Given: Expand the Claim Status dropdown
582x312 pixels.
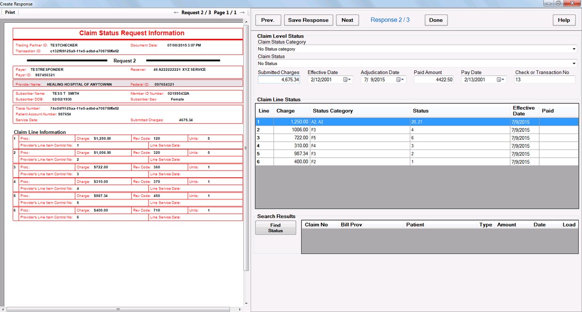Looking at the screenshot, I should 574,63.
